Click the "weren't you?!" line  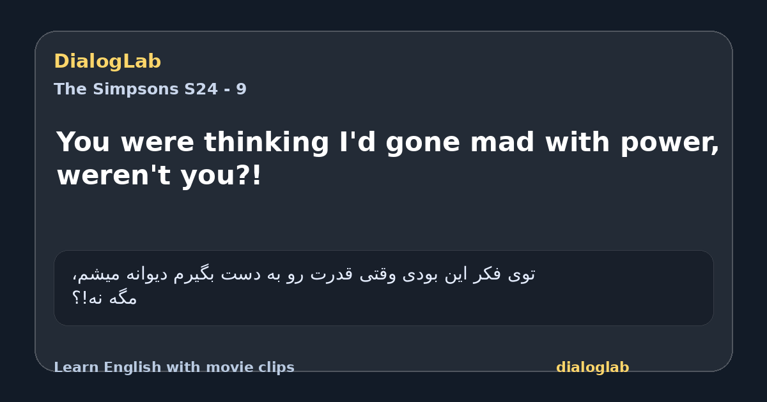[x=159, y=175]
